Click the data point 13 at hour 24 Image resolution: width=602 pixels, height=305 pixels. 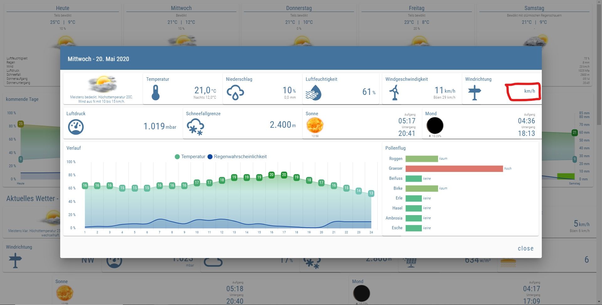click(371, 193)
